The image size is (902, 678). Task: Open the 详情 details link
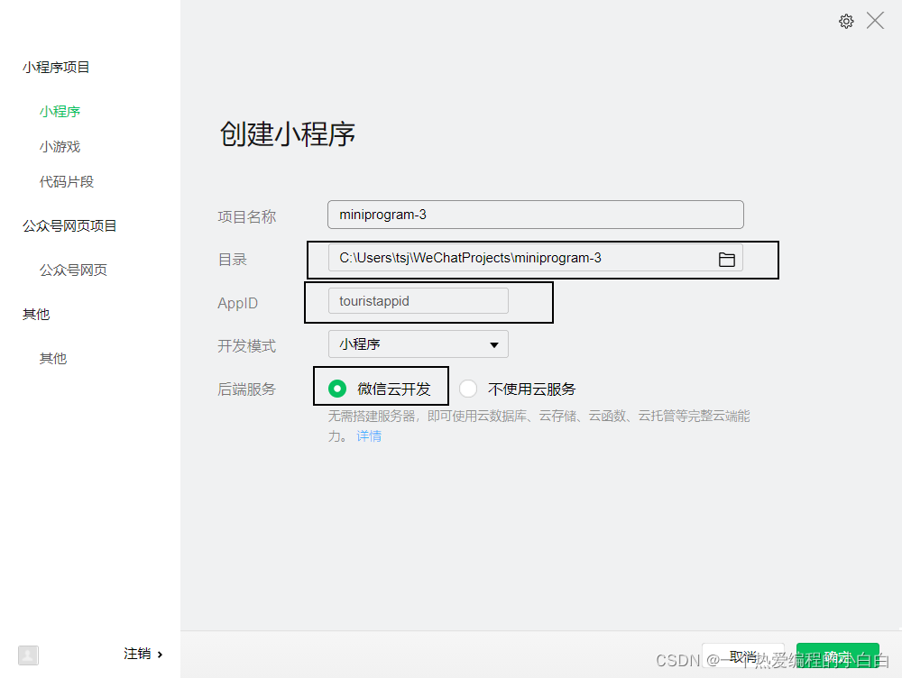coord(369,435)
